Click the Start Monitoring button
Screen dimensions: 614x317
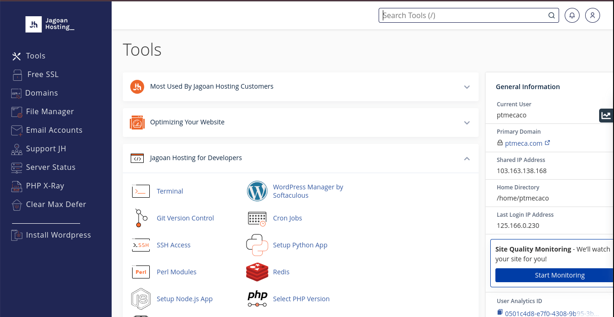[x=554, y=275]
